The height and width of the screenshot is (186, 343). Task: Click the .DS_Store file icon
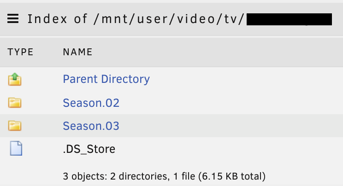point(16,148)
